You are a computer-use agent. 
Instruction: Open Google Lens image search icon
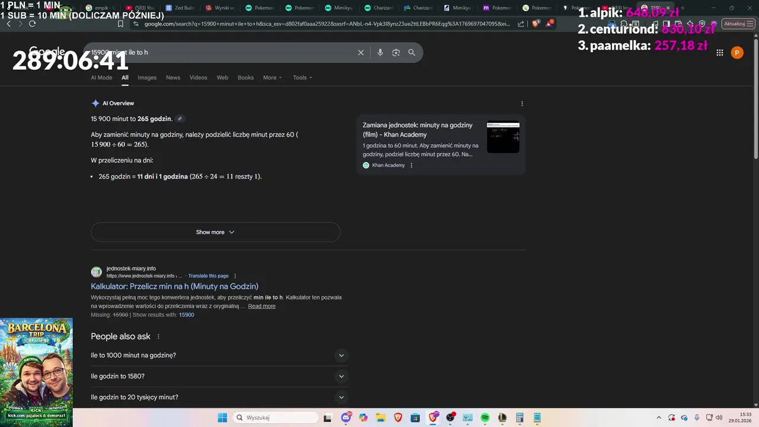[396, 52]
